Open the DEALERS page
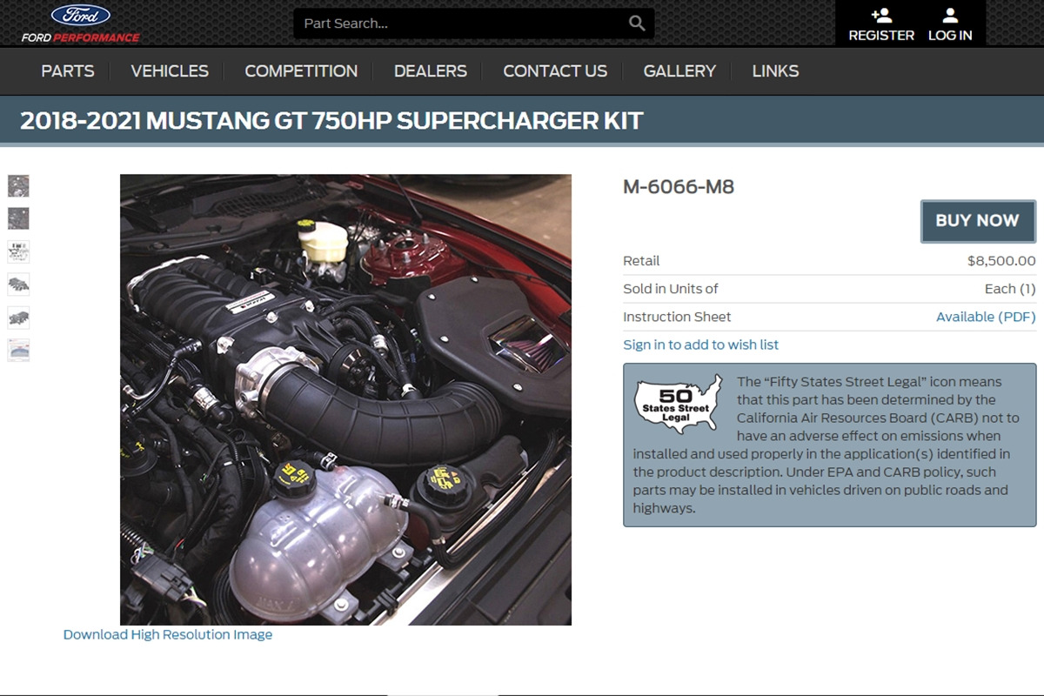This screenshot has width=1044, height=696. [430, 71]
